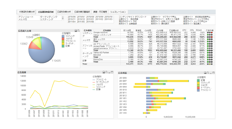
Task: Sort table by the CPC column header
Action: click(x=184, y=30)
